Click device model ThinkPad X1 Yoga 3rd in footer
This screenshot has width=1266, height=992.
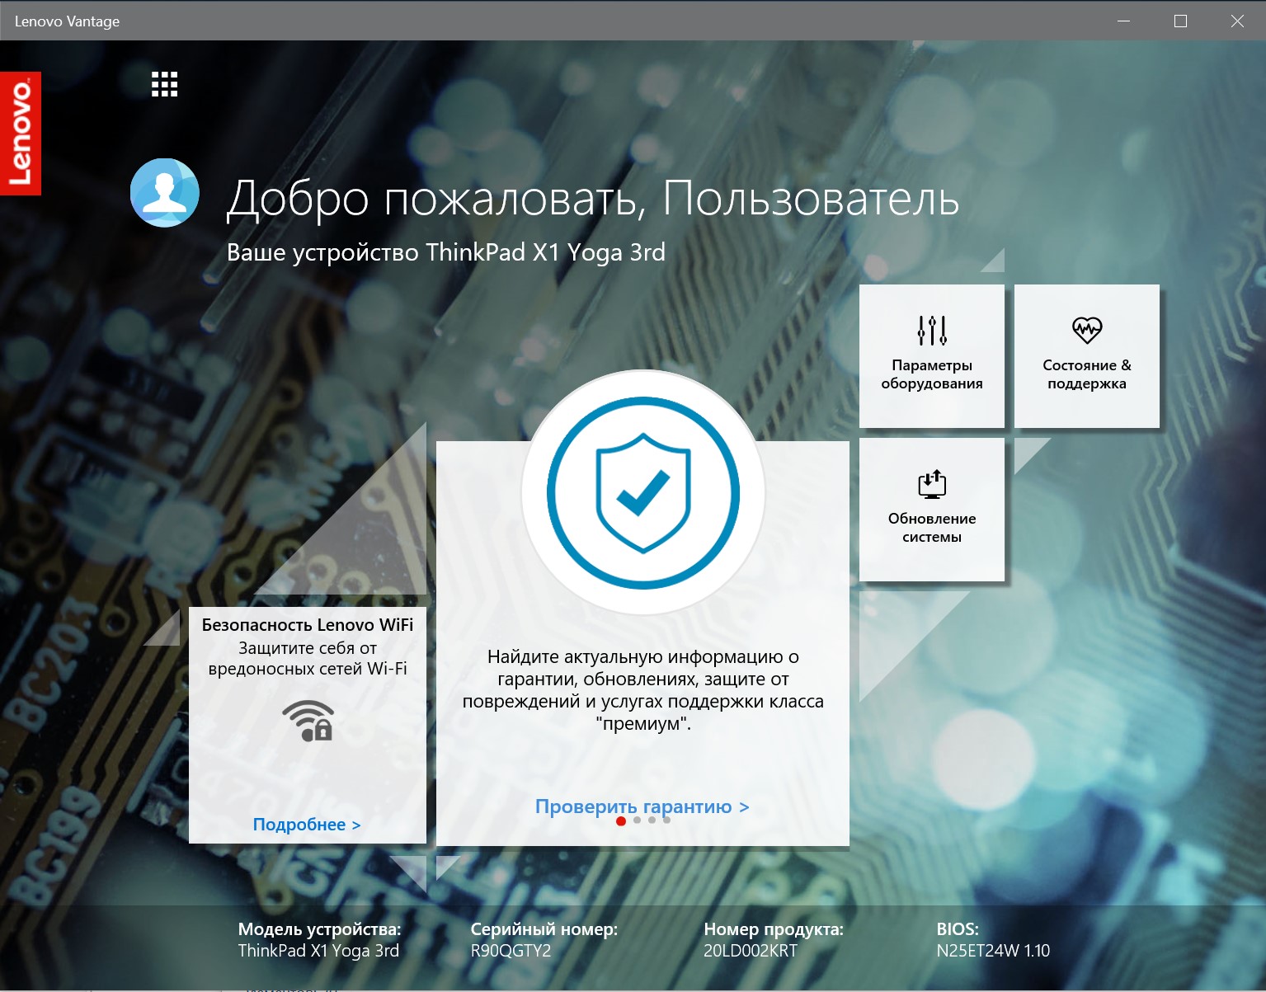point(318,951)
